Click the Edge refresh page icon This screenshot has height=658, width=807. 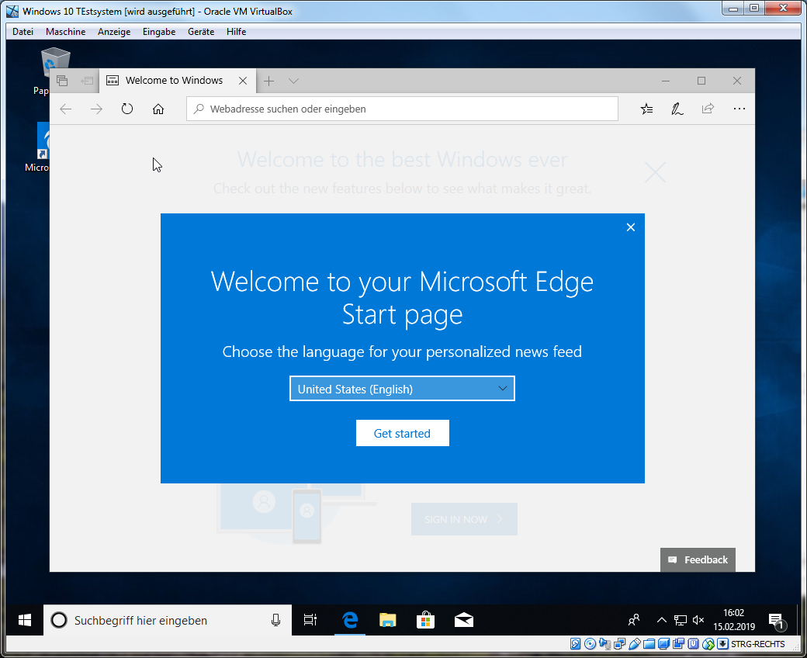coord(127,109)
